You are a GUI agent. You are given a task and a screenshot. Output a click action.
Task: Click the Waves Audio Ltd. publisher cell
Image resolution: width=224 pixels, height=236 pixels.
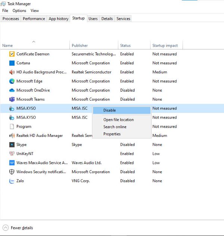87,163
